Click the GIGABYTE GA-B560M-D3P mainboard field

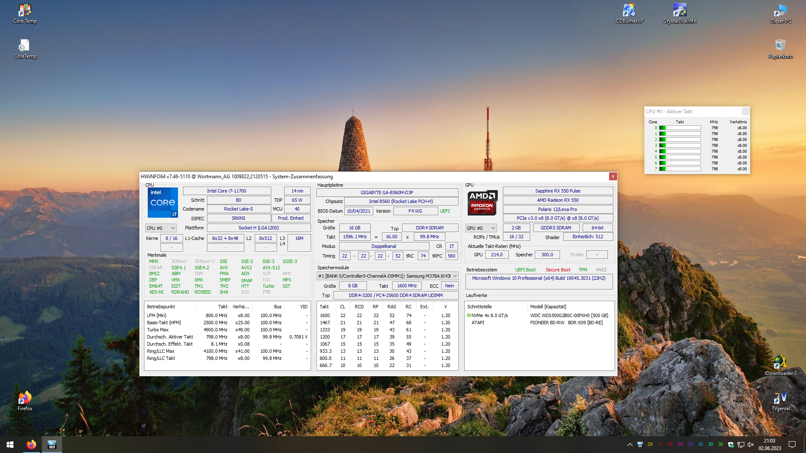[387, 193]
